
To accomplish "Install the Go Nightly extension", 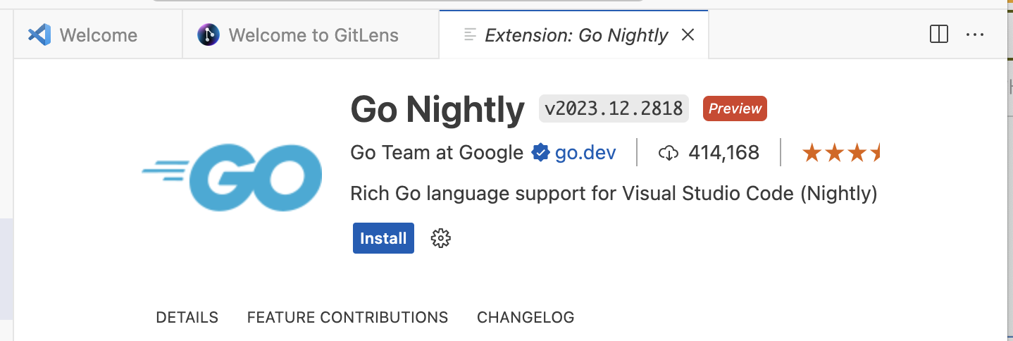I will tap(383, 238).
